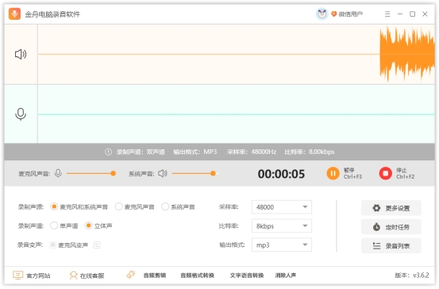
Task: Click the orange waveform in system sound track
Action: [x=407, y=54]
